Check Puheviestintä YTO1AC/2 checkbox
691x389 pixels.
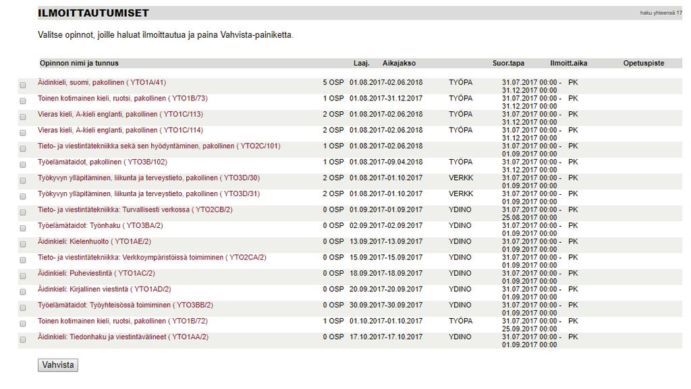click(23, 276)
